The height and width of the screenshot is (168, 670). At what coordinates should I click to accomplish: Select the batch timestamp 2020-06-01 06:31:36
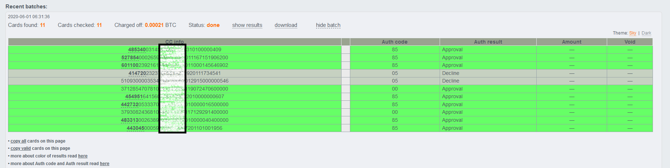click(x=29, y=17)
